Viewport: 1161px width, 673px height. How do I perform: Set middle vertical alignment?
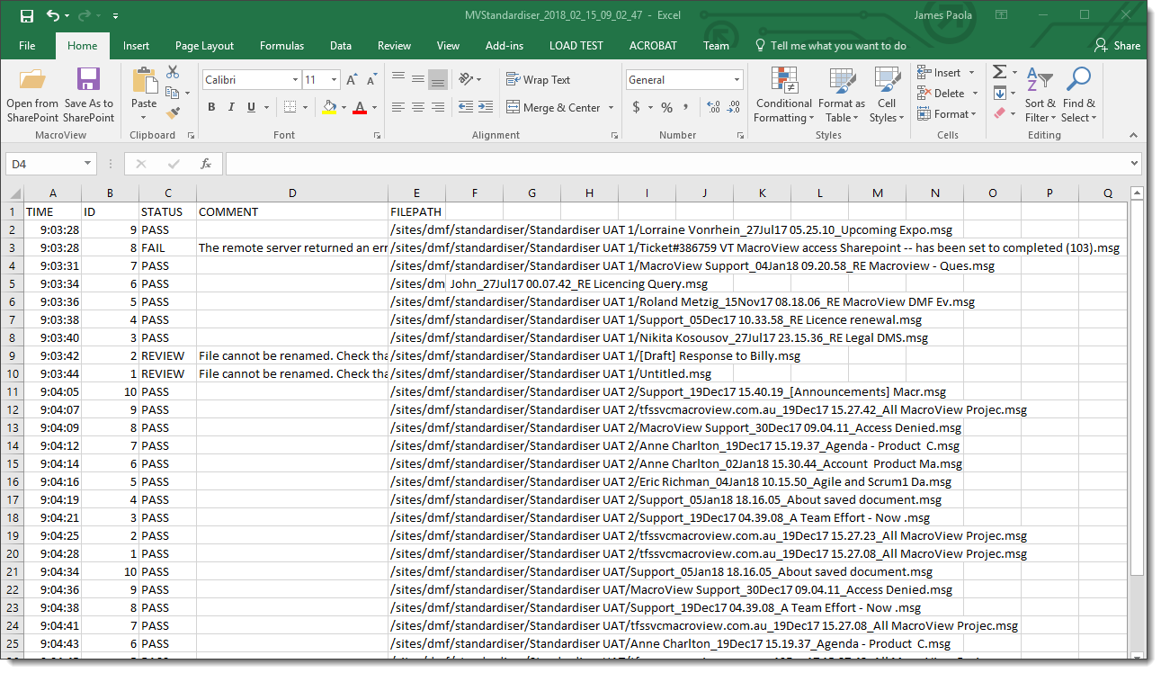click(418, 80)
